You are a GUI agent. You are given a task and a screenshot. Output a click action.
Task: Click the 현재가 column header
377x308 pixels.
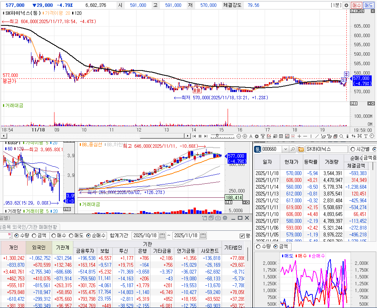[x=291, y=162]
